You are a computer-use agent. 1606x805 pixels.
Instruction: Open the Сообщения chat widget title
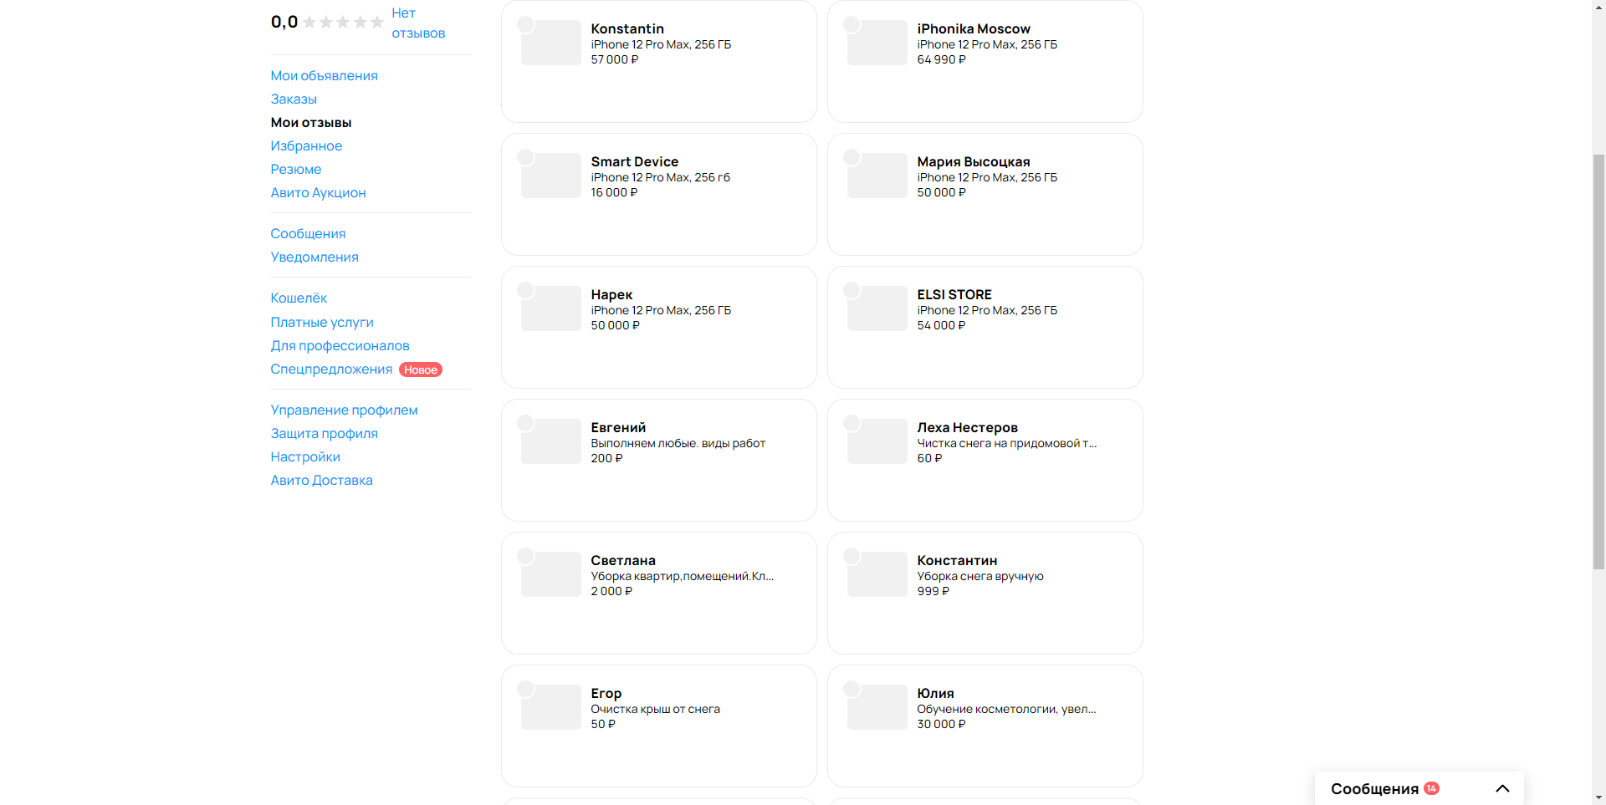[x=1374, y=789]
